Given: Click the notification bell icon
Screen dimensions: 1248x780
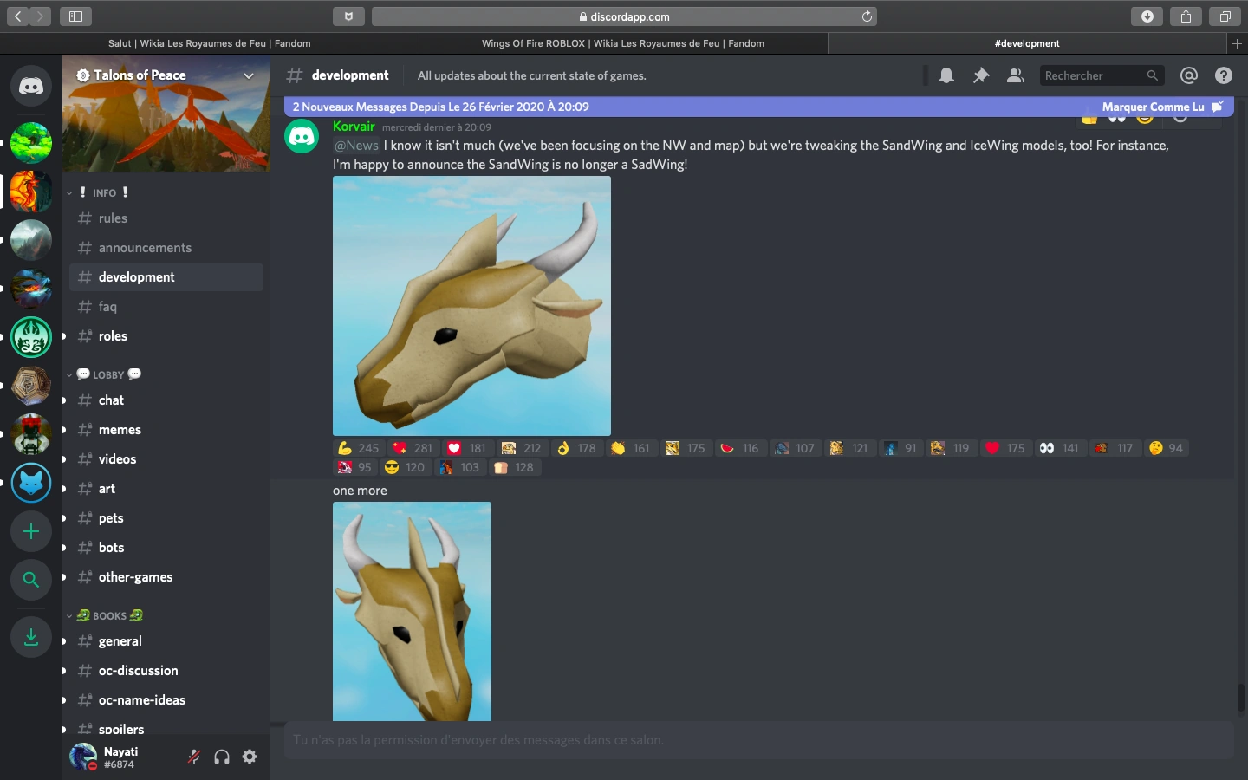Looking at the screenshot, I should point(946,76).
